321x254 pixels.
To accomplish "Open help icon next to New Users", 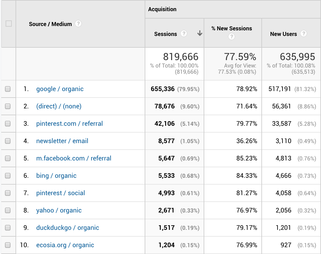I will click(304, 33).
